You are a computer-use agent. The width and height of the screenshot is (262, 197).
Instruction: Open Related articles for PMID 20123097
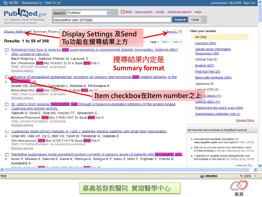(x=22, y=71)
